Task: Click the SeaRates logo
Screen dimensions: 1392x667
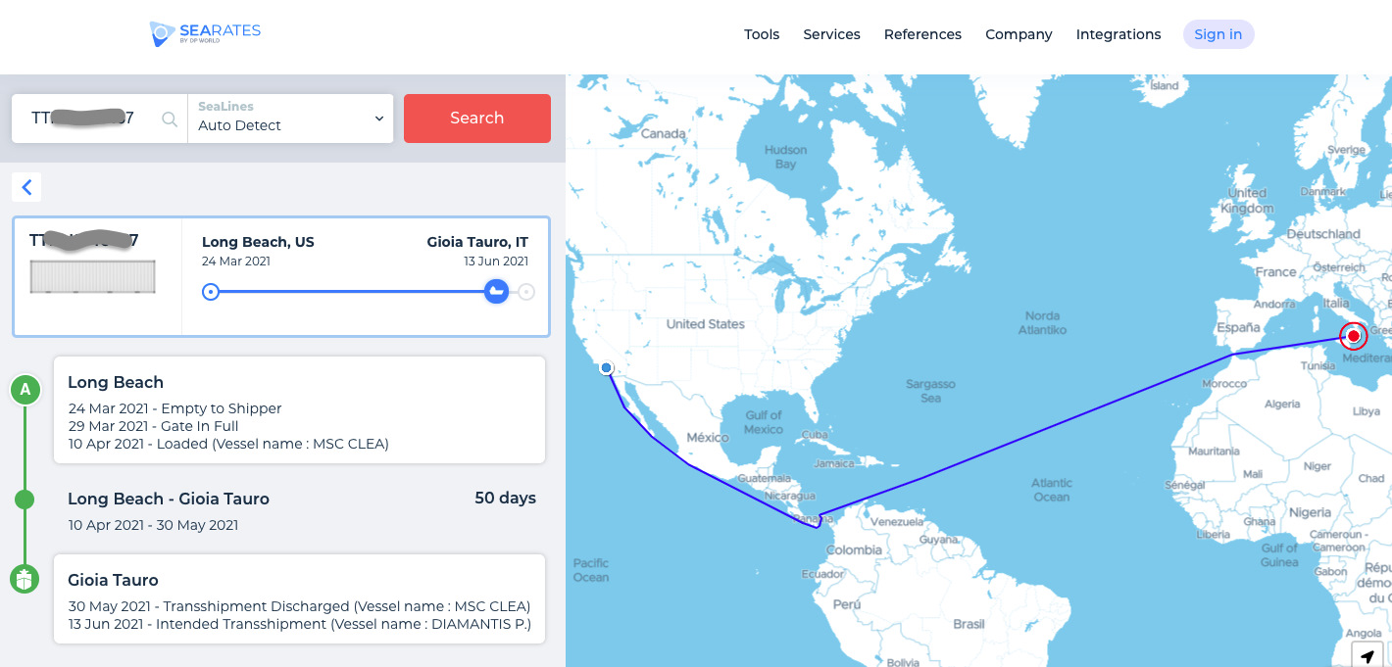Action: [x=205, y=34]
